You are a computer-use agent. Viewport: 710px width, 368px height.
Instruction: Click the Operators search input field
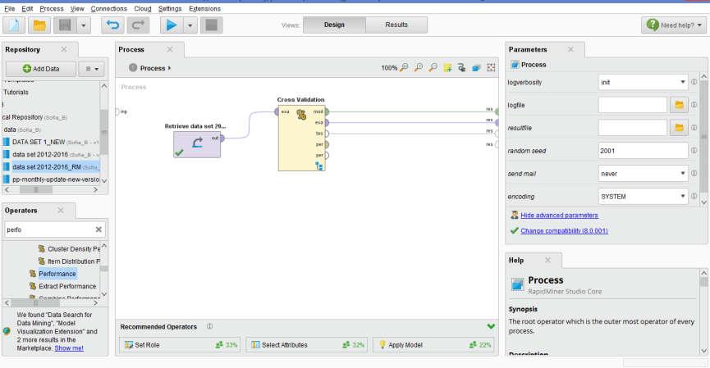(x=49, y=229)
